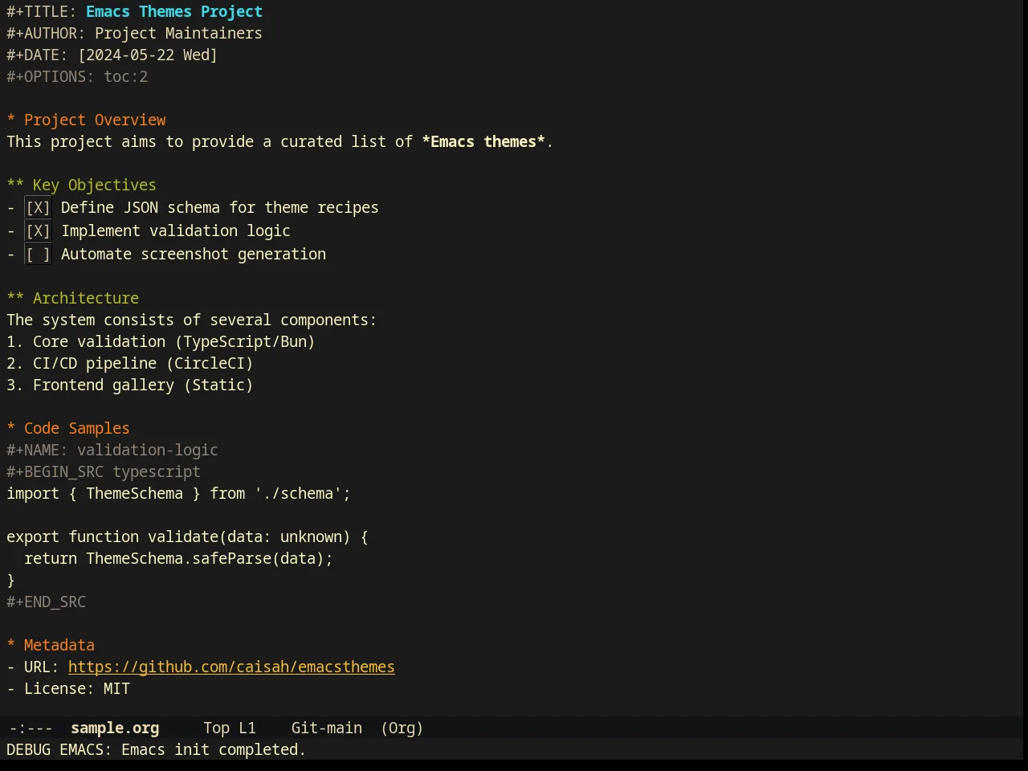This screenshot has width=1028, height=771.
Task: Click the bold *Emacs themes* text
Action: pyautogui.click(x=483, y=141)
